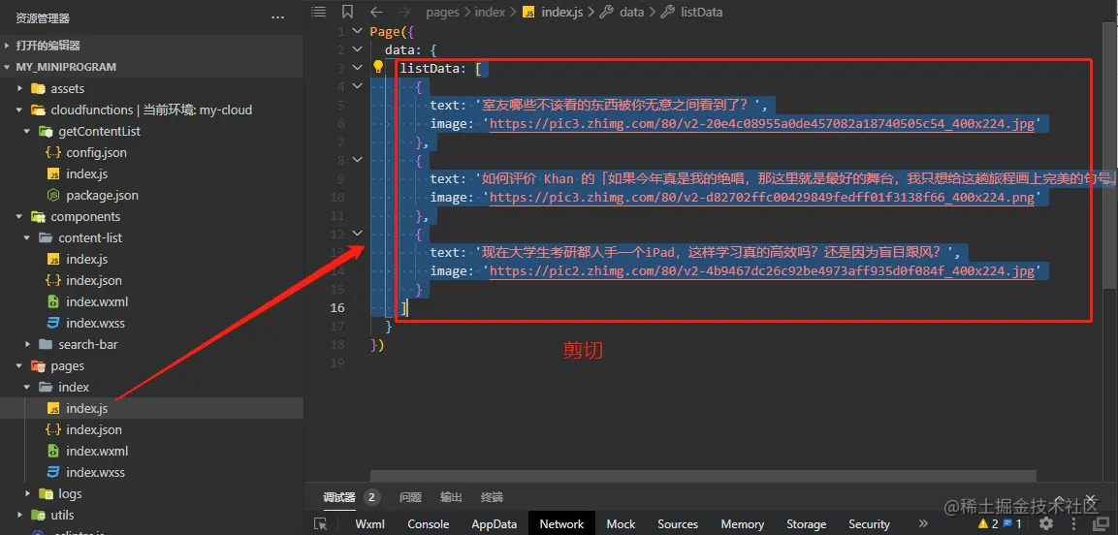Expand the logs folder

click(x=27, y=493)
